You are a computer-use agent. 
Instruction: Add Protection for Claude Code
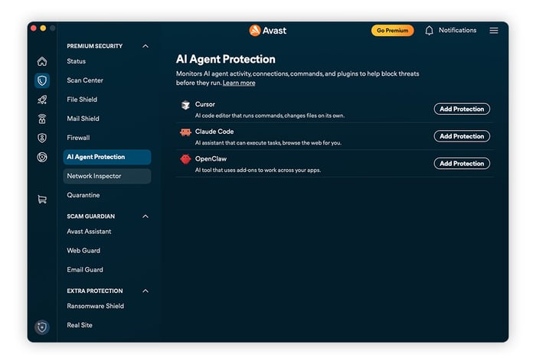click(462, 136)
